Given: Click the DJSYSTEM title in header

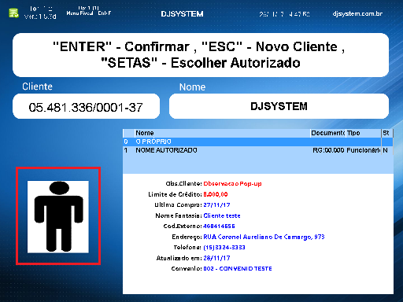Looking at the screenshot, I should tap(182, 14).
